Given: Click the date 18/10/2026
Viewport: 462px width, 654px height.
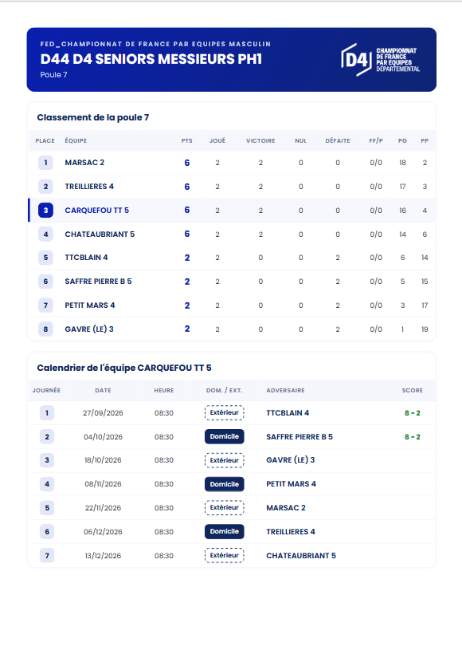Looking at the screenshot, I should click(x=103, y=460).
